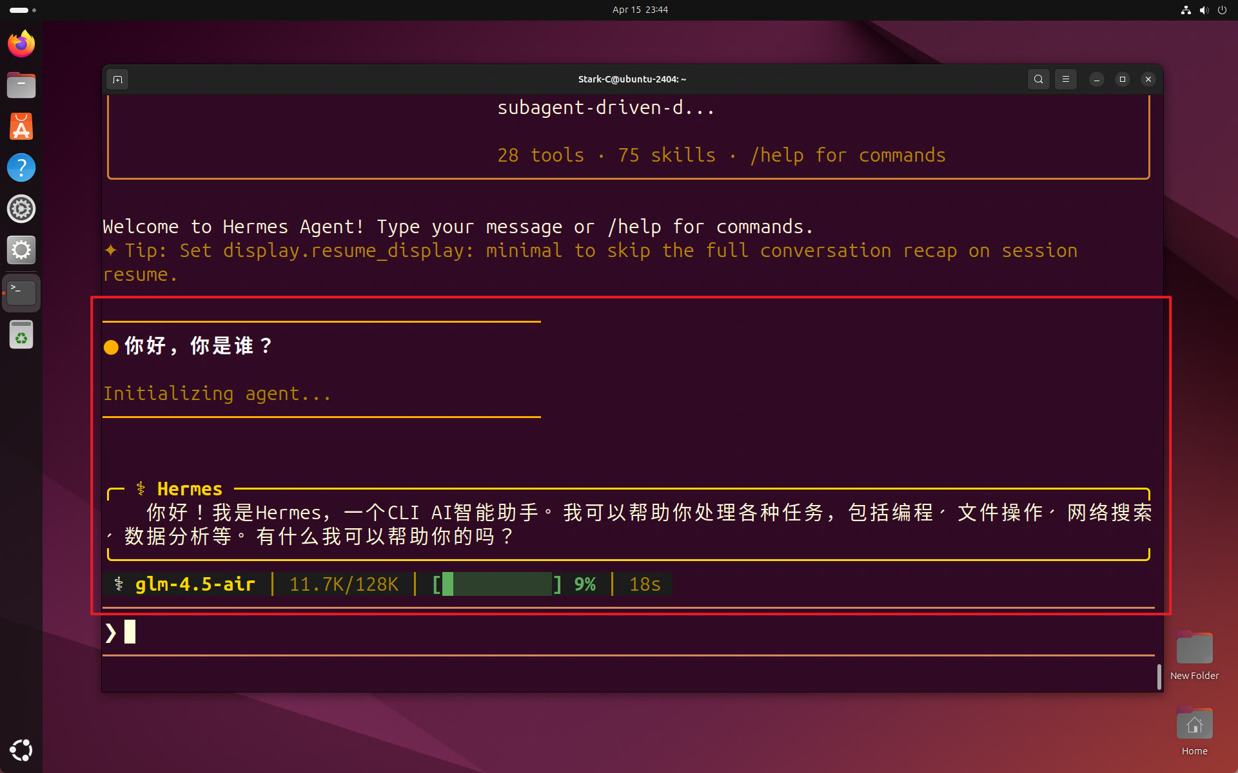Screen dimensions: 1238x773
Task: Open Firefox from the dock
Action: click(x=21, y=44)
